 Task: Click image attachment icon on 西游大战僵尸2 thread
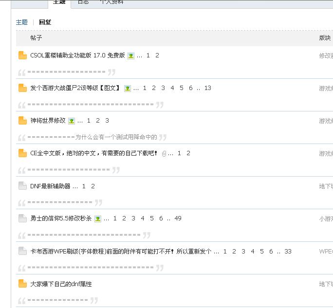coord(128,88)
